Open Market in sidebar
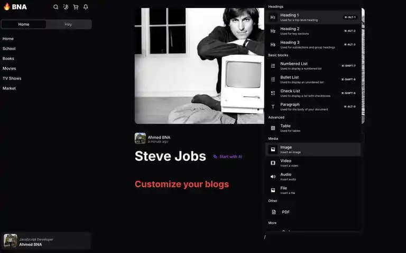The image size is (406, 253). pos(9,89)
